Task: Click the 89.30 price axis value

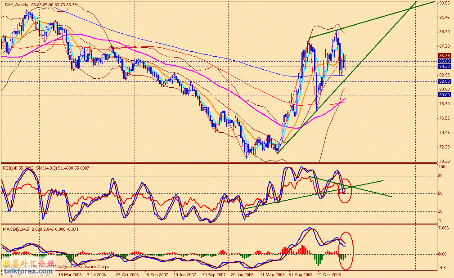Action: (x=445, y=32)
